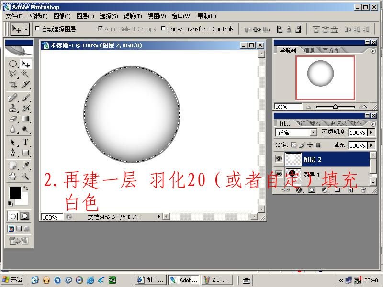Viewport: 383px width, 287px height.
Task: Click the black foreground color swatch
Action: 15,192
